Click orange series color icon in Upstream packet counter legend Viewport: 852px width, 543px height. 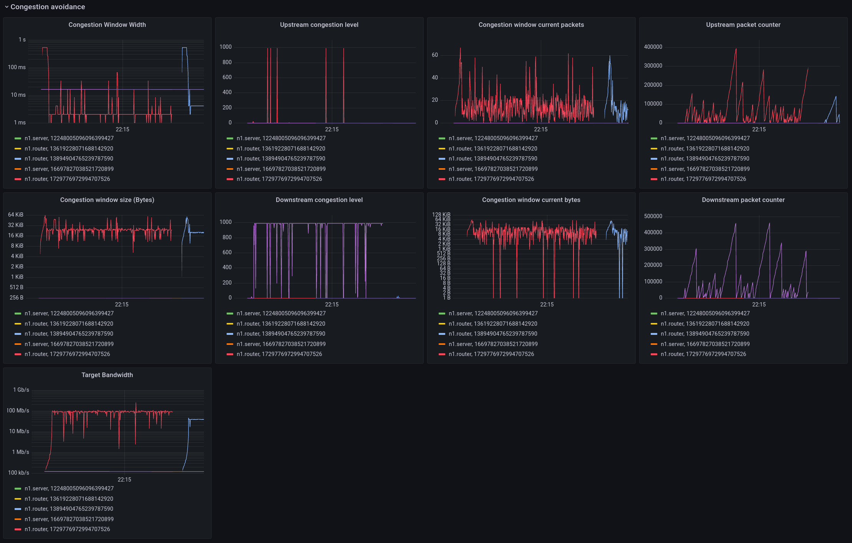click(654, 169)
